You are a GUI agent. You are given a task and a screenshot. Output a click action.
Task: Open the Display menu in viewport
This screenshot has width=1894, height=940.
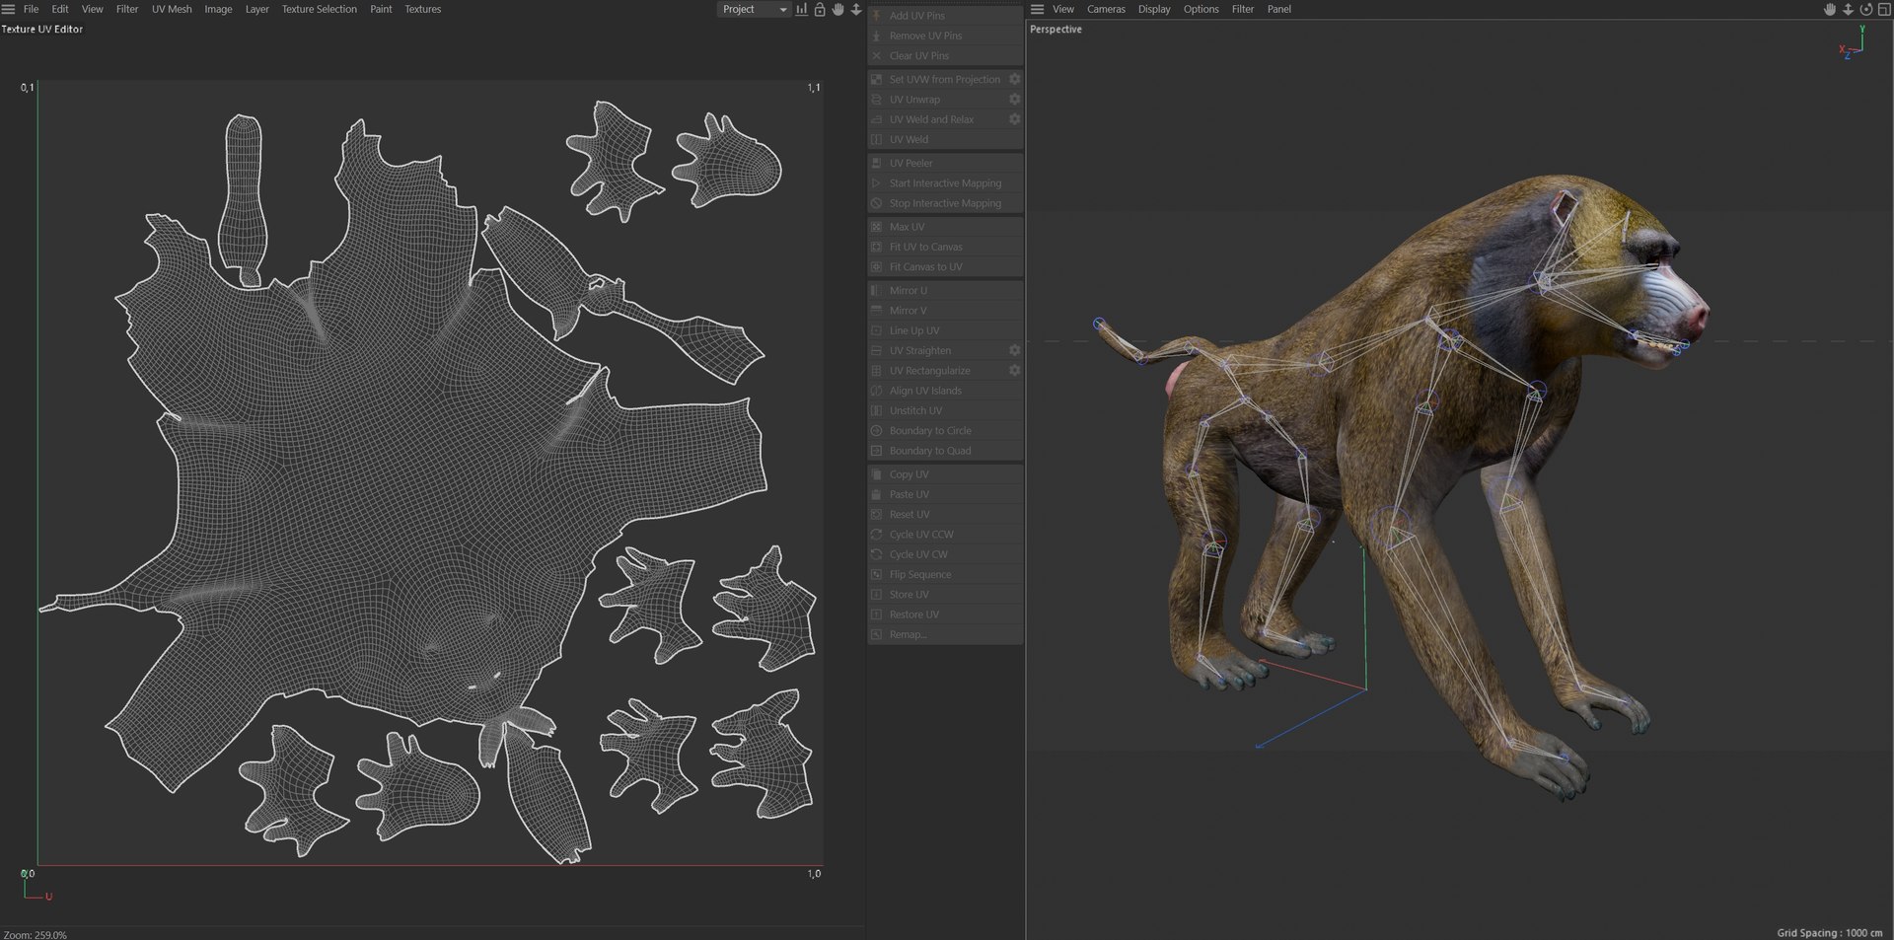pyautogui.click(x=1154, y=9)
